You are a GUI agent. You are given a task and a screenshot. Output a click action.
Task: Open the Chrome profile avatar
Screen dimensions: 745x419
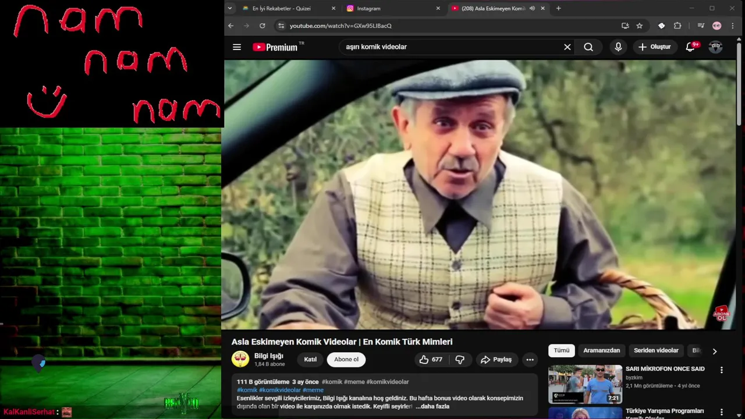[717, 26]
